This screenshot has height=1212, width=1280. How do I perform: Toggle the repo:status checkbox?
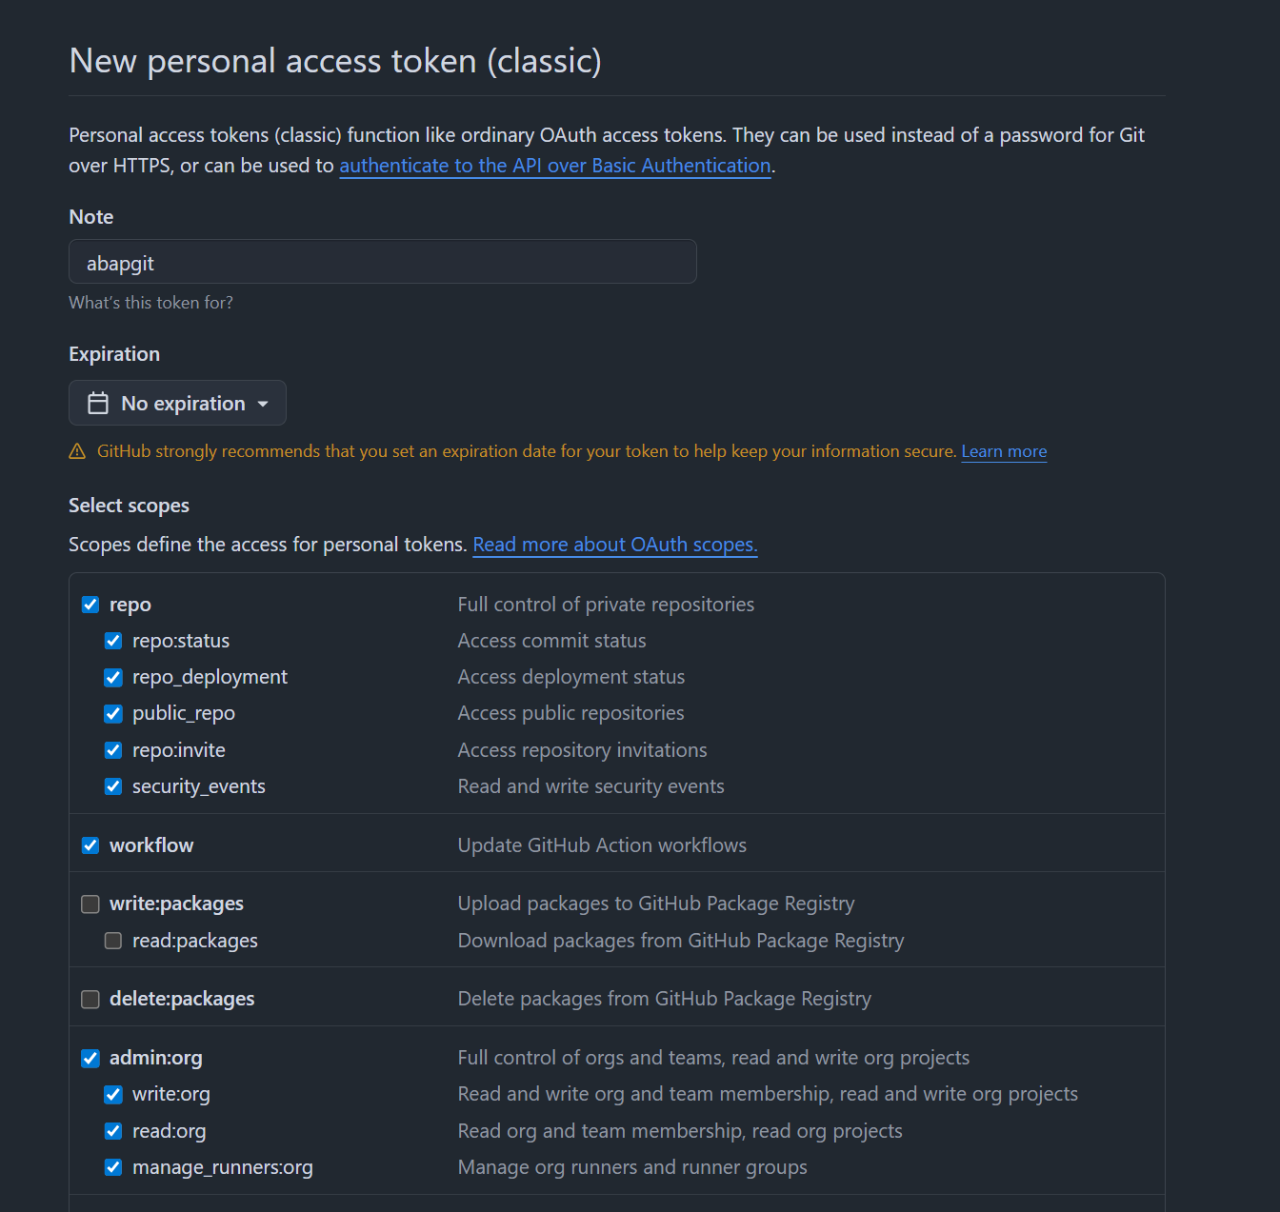click(x=113, y=641)
